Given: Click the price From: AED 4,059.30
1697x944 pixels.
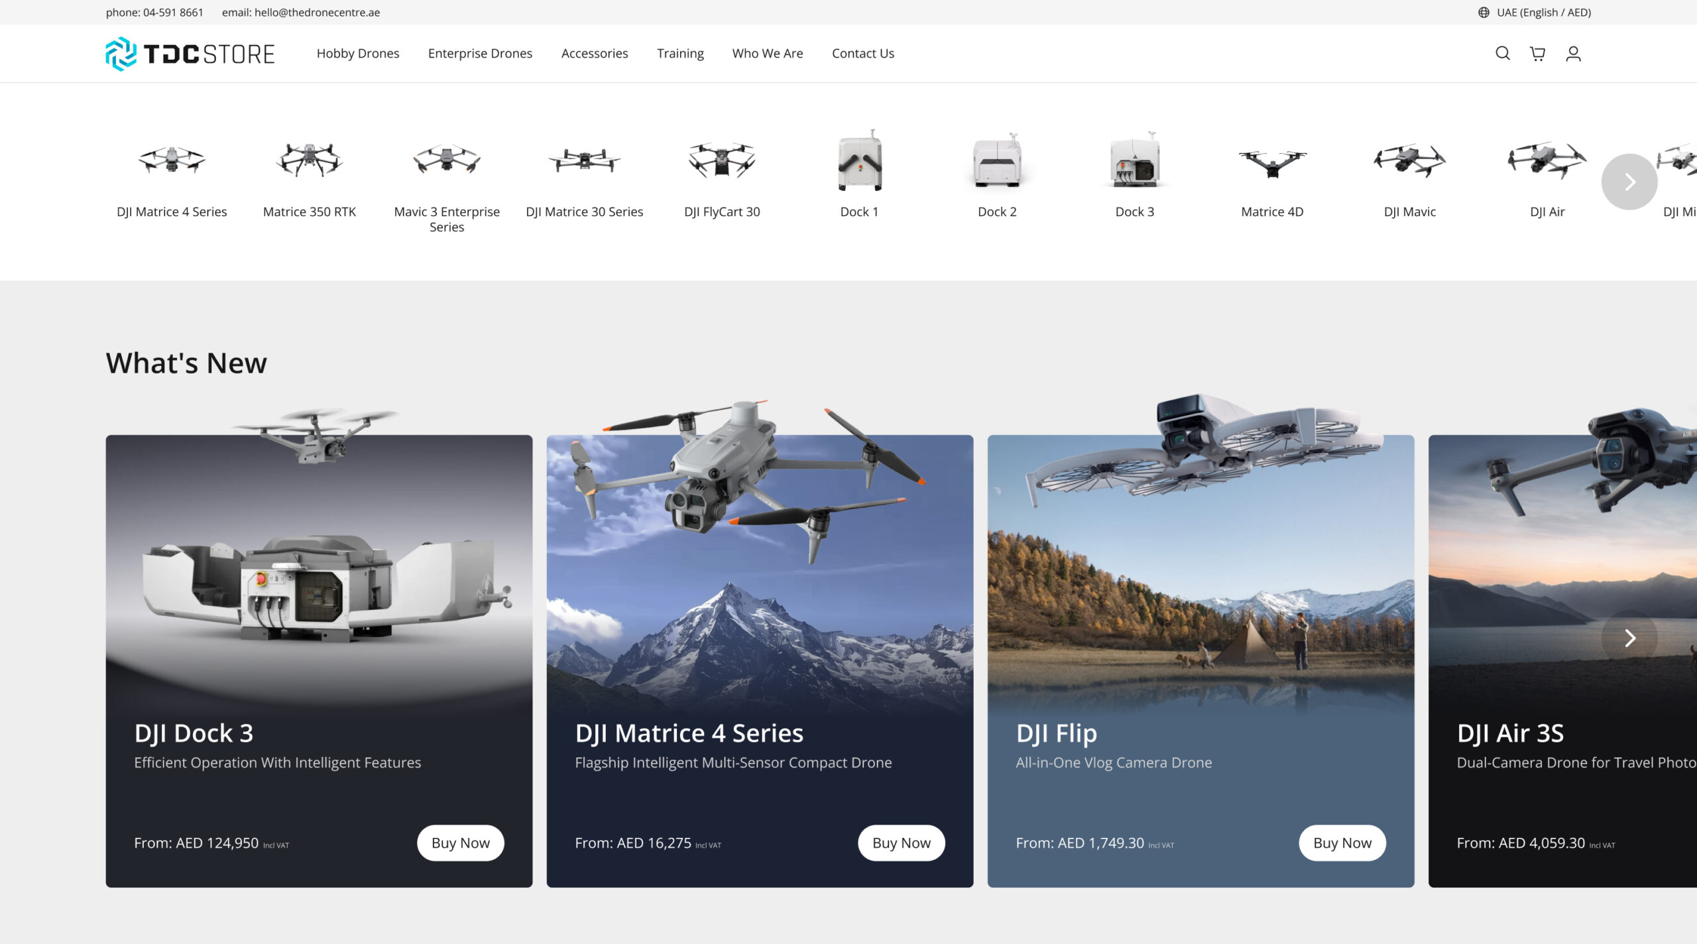Looking at the screenshot, I should pos(1521,843).
